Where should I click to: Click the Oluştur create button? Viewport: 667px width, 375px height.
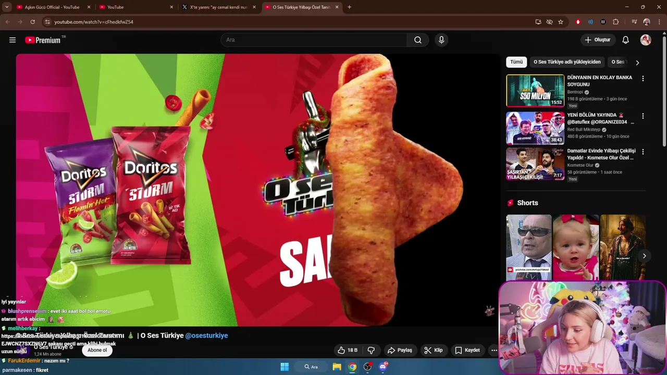[x=598, y=40]
